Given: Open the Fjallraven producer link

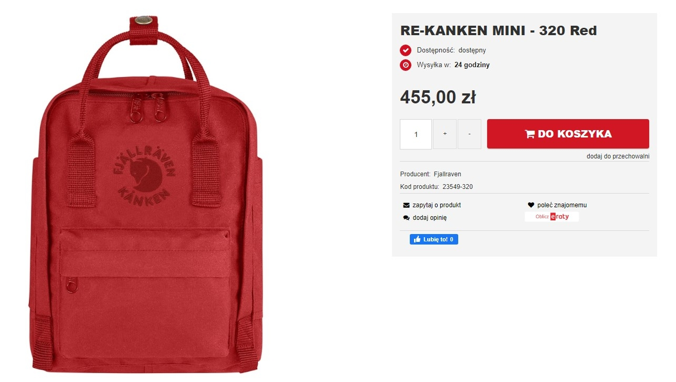Looking at the screenshot, I should point(447,174).
